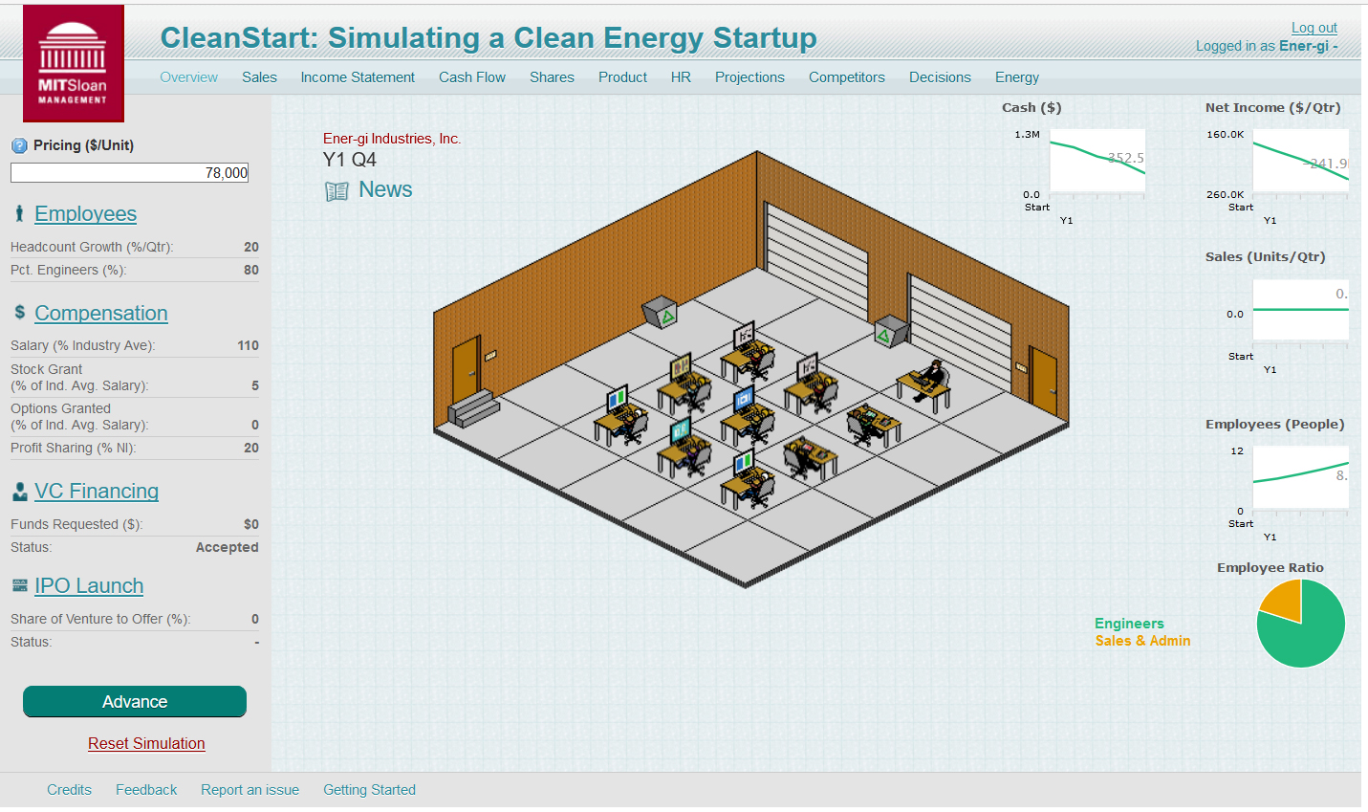This screenshot has height=812, width=1368.
Task: Click inside the Pricing unit input field
Action: (129, 172)
